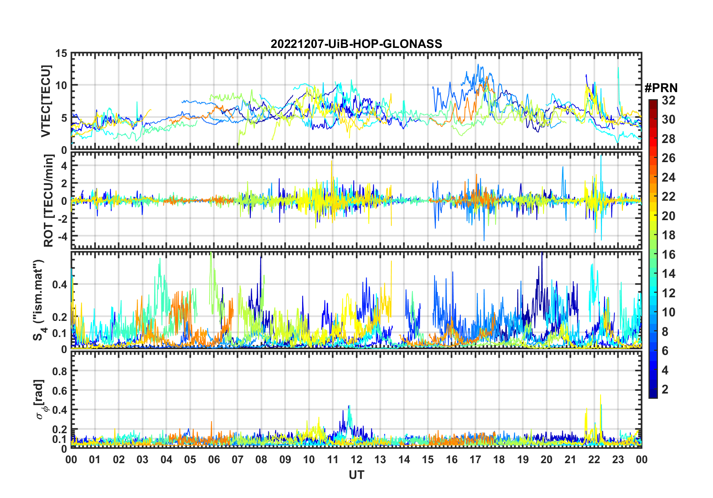Click the 30 tick label on PRN colorbar
Image resolution: width=713 pixels, height=498 pixels.
[x=668, y=119]
